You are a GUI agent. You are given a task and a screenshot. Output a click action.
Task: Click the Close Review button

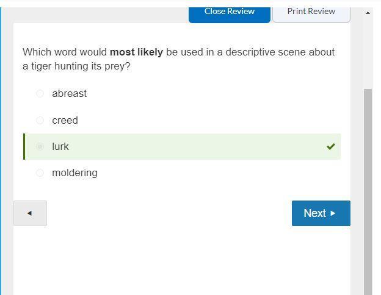point(229,12)
